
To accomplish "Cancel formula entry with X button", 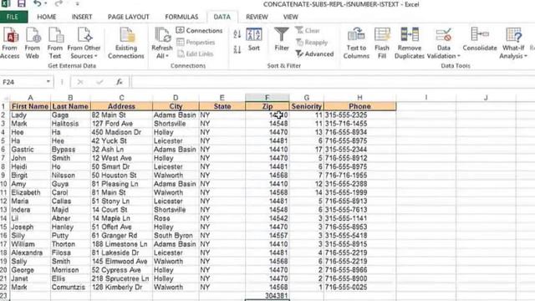I will [x=80, y=82].
